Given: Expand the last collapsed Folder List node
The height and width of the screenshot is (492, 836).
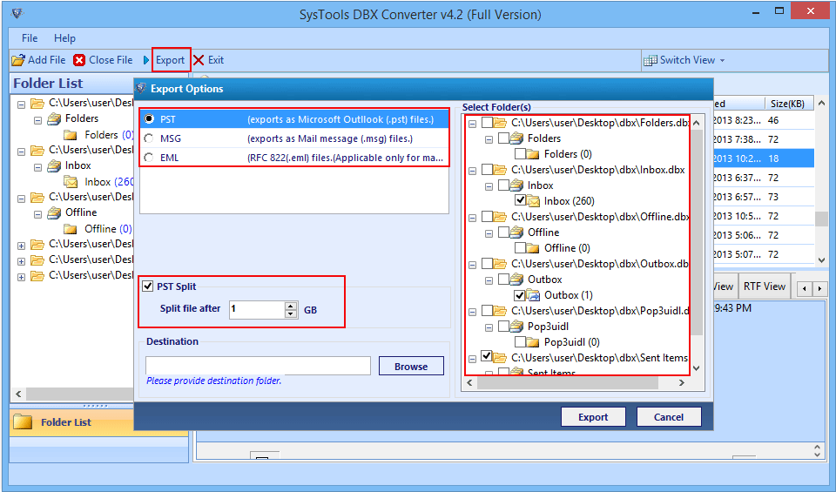Looking at the screenshot, I should pos(21,277).
